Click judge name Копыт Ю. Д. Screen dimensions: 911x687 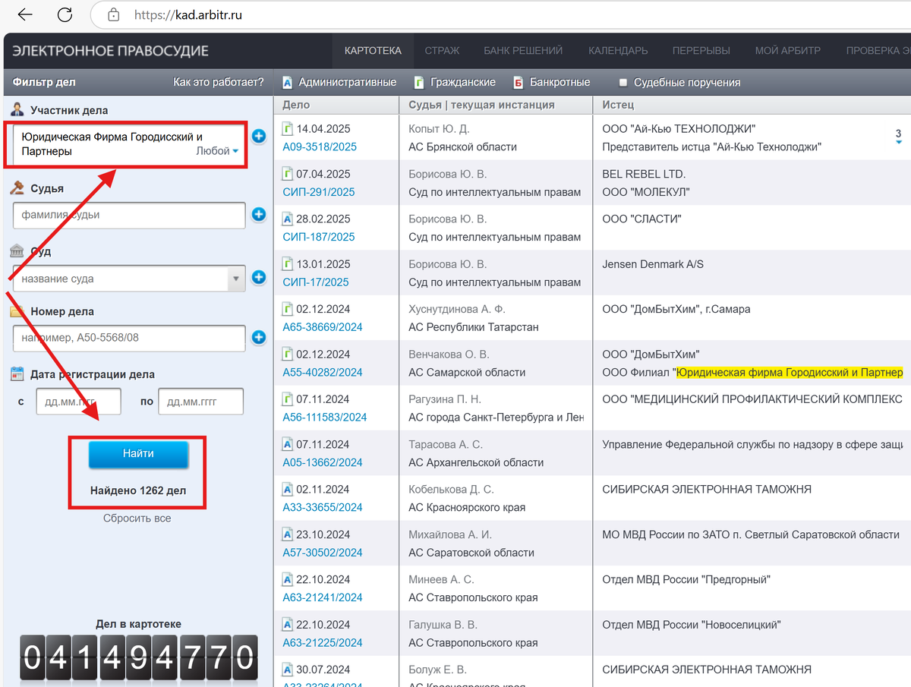[x=439, y=128]
